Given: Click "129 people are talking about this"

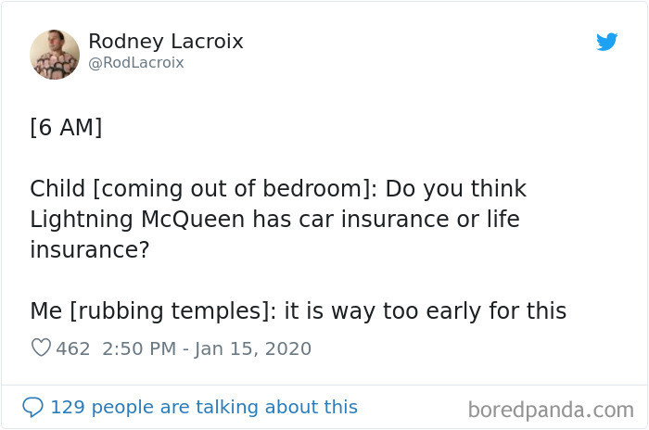Looking at the screenshot, I should point(203,407).
